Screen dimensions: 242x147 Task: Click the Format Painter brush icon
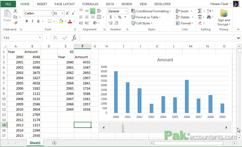click(16, 23)
